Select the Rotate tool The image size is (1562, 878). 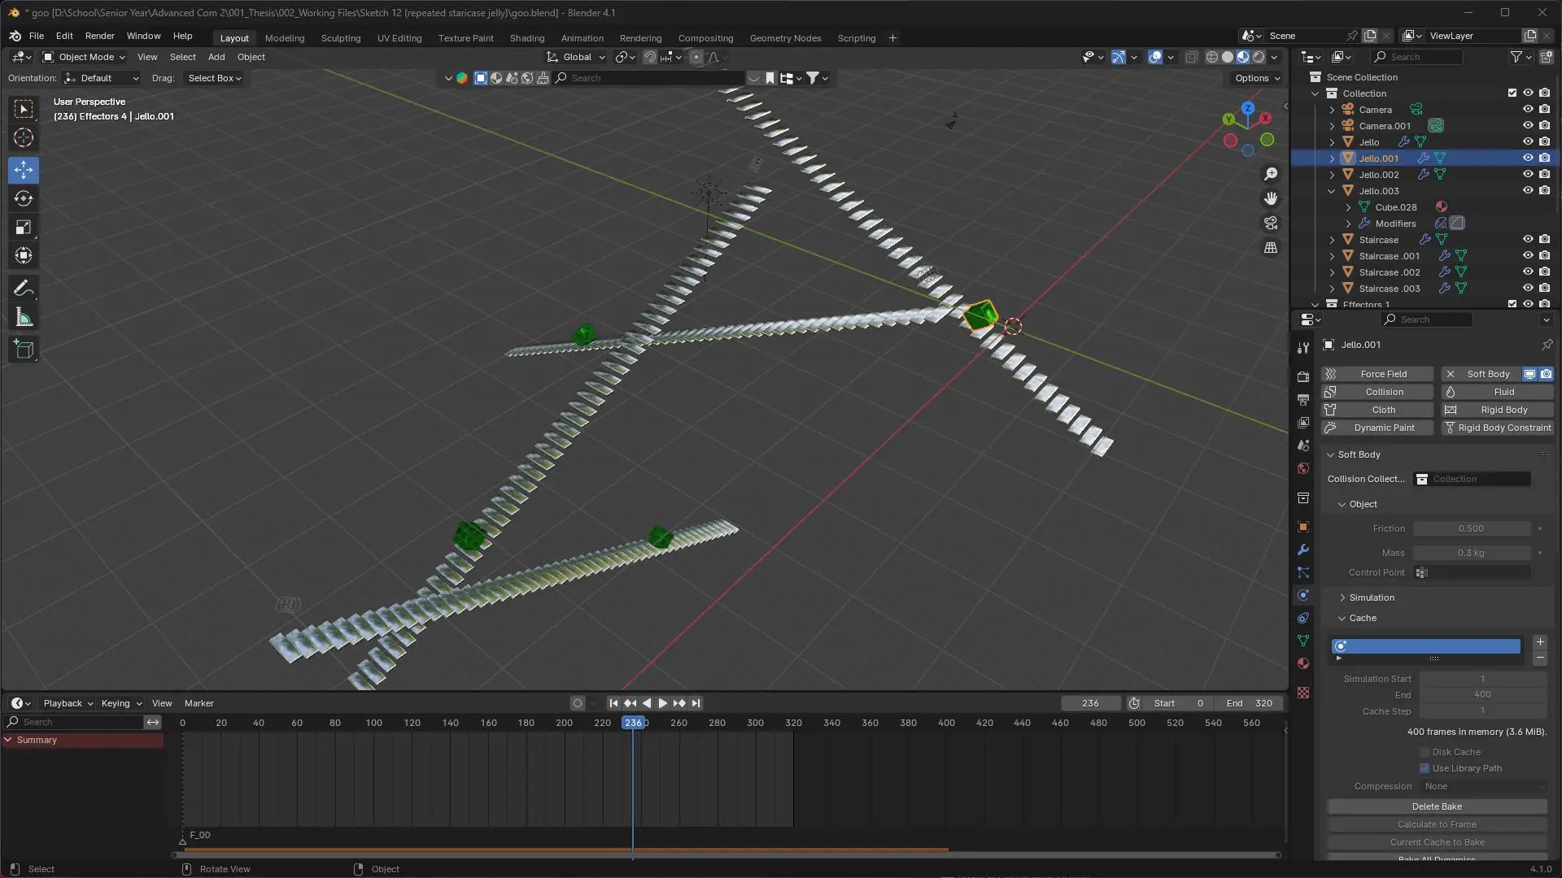click(x=24, y=198)
